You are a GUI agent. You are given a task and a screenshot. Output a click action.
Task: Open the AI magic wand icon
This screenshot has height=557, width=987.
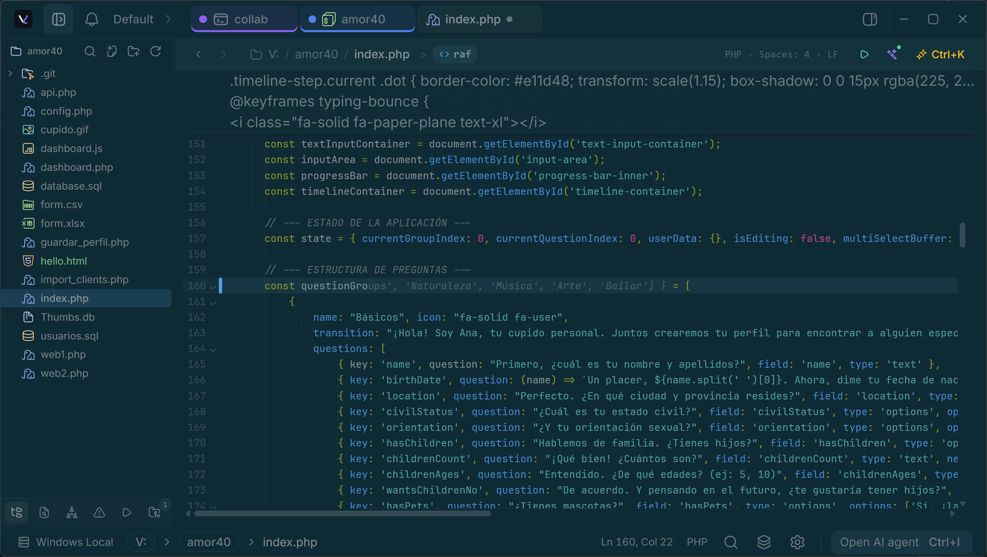[x=893, y=54]
